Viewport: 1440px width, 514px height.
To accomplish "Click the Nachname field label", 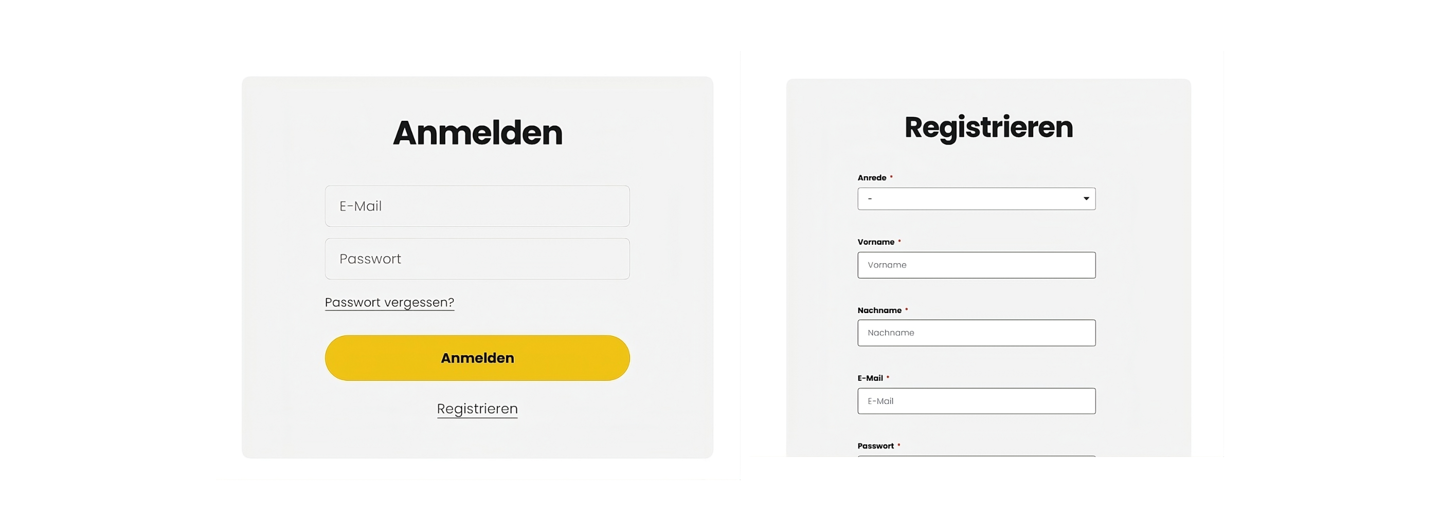I will (879, 310).
